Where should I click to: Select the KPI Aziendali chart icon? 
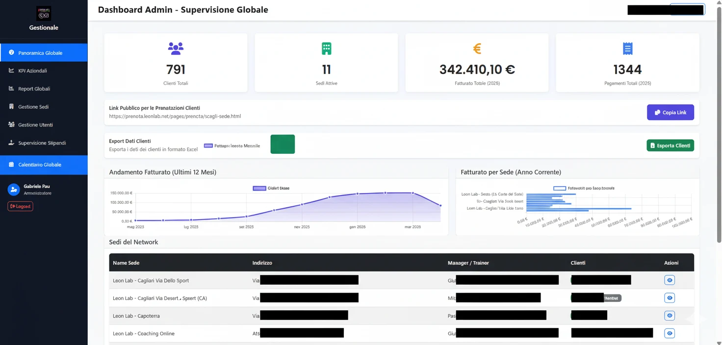pyautogui.click(x=11, y=70)
